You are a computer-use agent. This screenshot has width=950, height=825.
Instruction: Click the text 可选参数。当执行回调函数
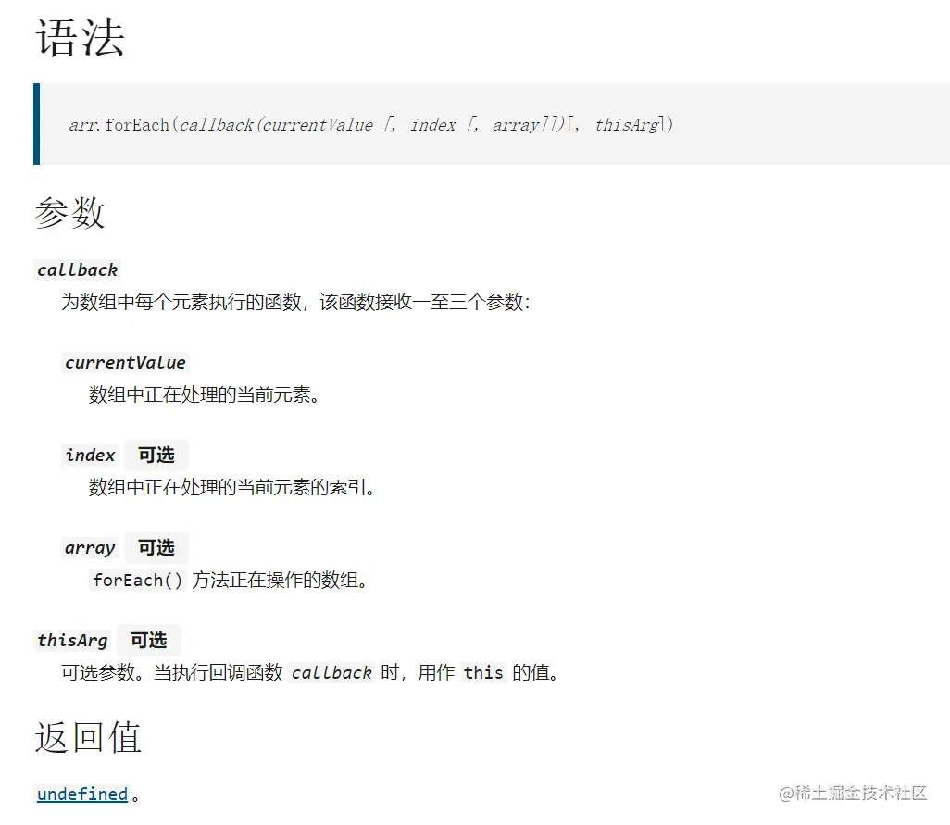(172, 672)
